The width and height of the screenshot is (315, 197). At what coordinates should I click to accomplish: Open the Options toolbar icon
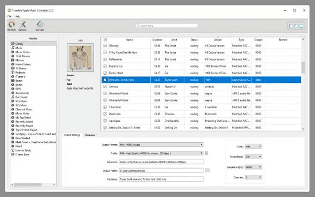coord(23,25)
